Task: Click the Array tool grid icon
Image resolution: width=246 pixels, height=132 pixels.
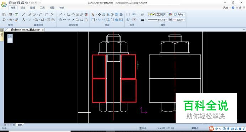Action: coord(117,15)
